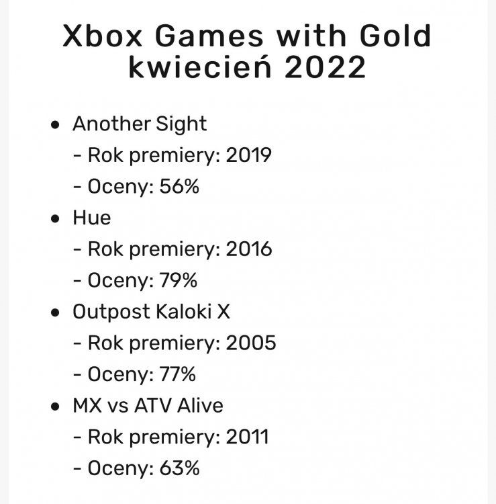Click the "Rok premiery: 2005" line
The width and height of the screenshot is (496, 504).
pos(181,343)
